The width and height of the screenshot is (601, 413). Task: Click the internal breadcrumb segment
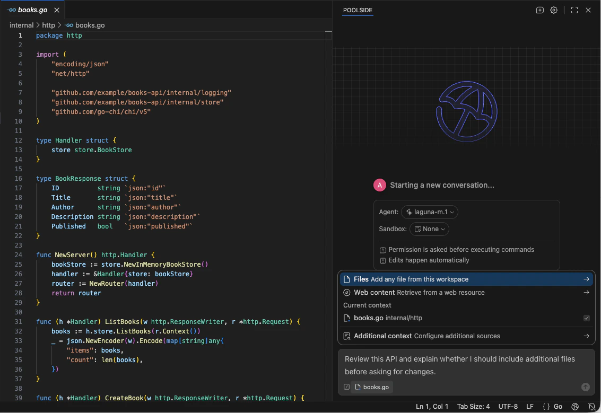[21, 25]
